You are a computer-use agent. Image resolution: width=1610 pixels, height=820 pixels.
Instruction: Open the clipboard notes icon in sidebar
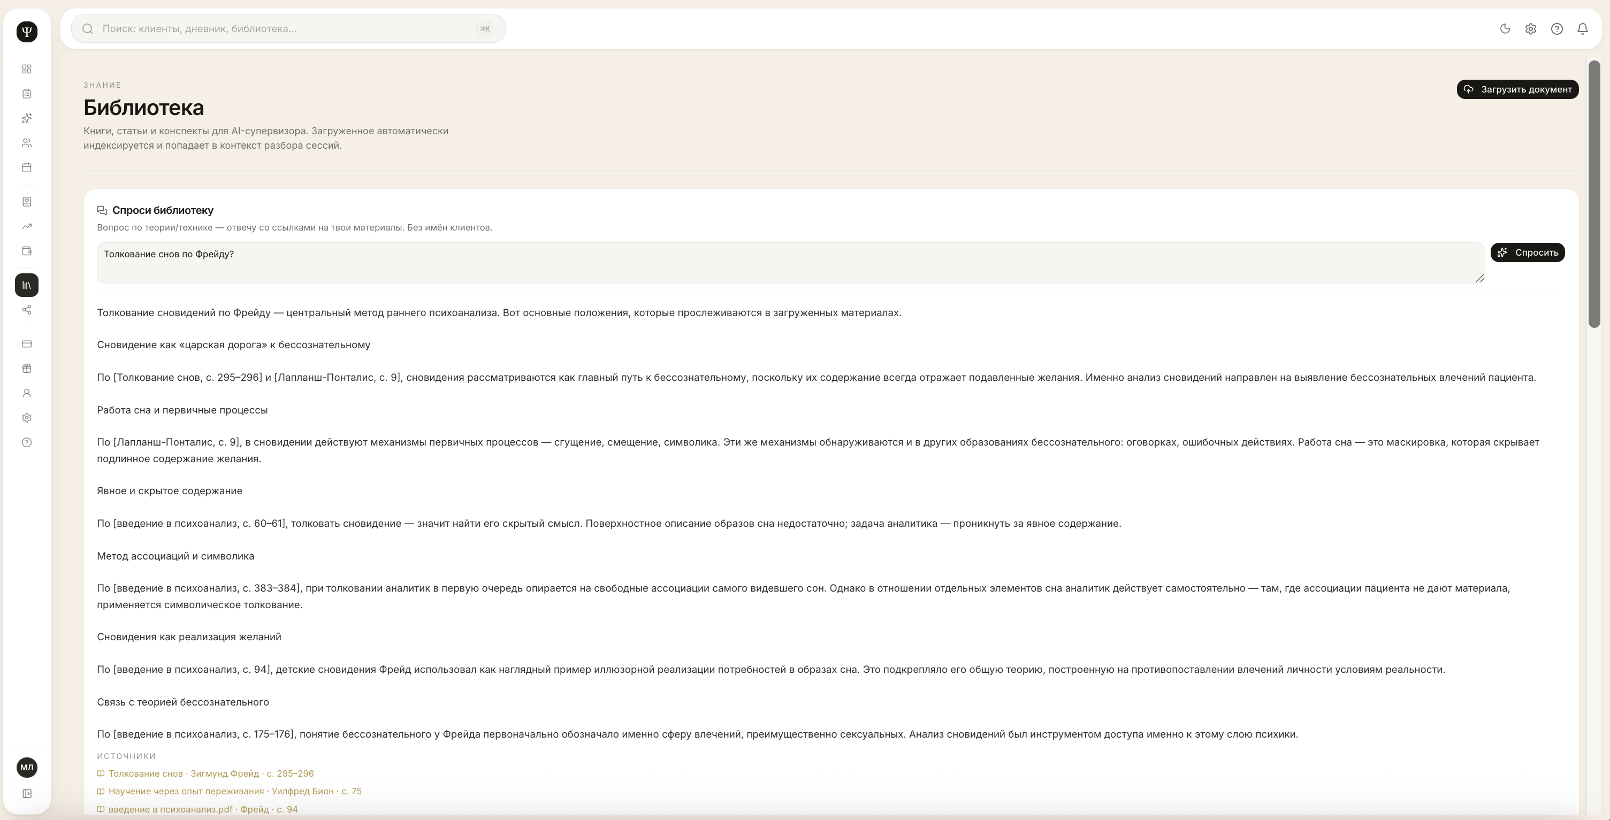27,94
